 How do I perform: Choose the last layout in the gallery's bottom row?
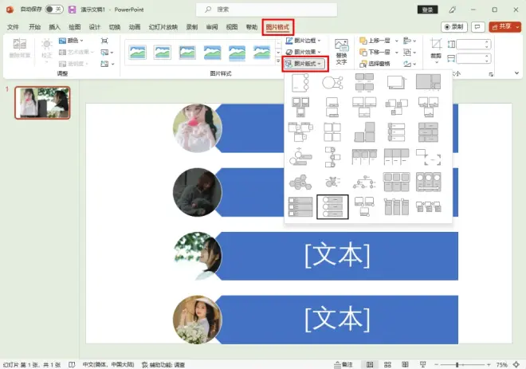coord(429,206)
